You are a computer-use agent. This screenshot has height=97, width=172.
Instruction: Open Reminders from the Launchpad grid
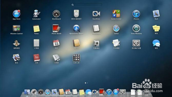tap(96, 28)
